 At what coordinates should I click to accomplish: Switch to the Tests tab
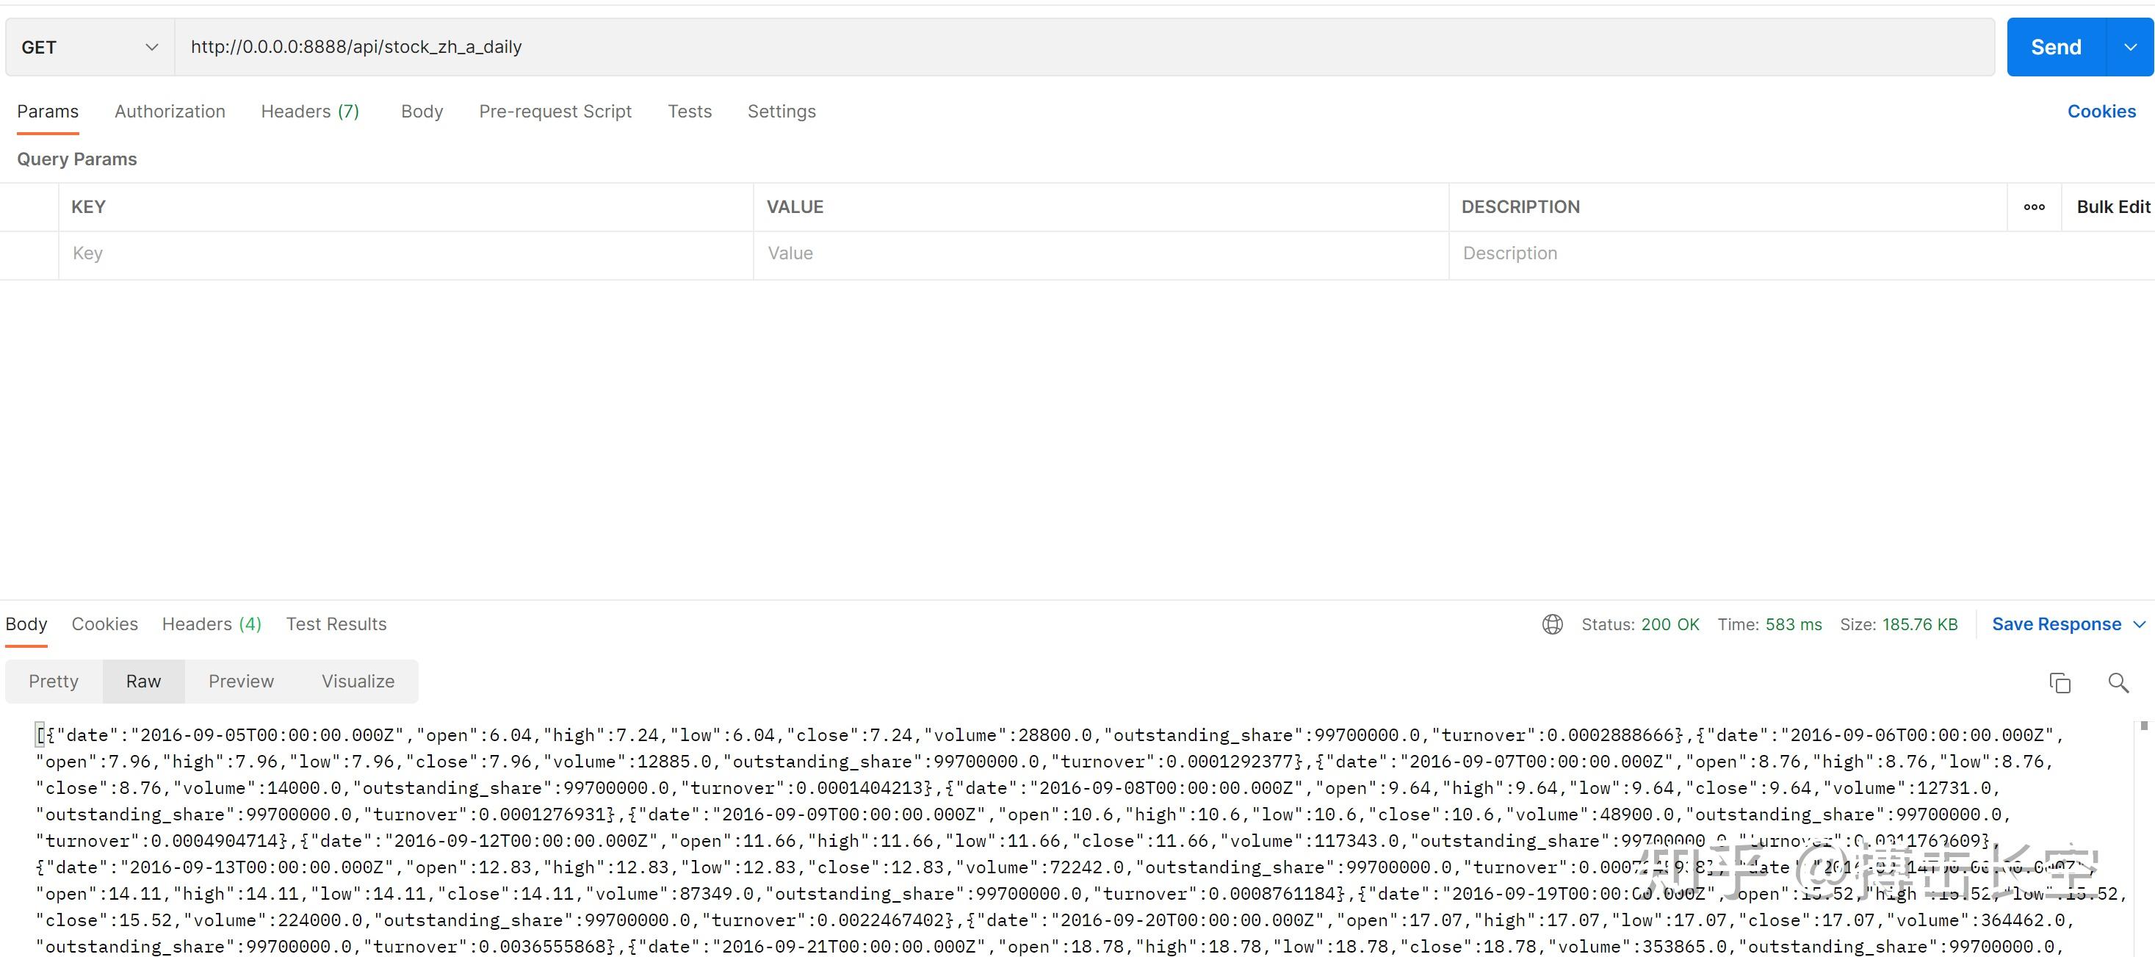pos(690,111)
